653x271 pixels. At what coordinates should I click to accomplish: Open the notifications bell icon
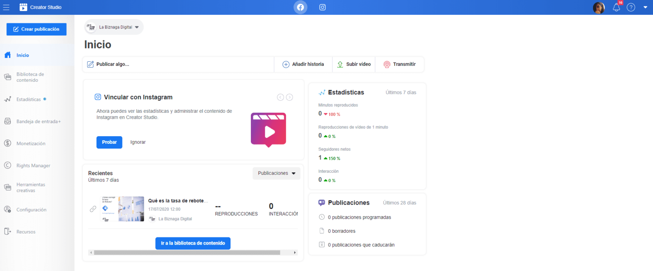click(616, 7)
